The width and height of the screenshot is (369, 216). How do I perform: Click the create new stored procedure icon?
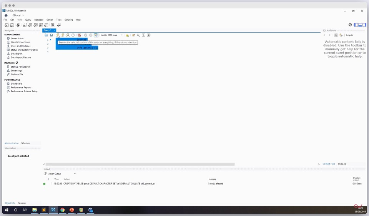coord(41,25)
